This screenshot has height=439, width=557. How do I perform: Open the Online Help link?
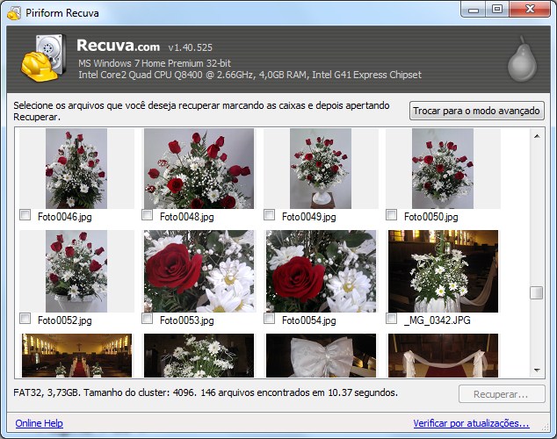pyautogui.click(x=39, y=423)
